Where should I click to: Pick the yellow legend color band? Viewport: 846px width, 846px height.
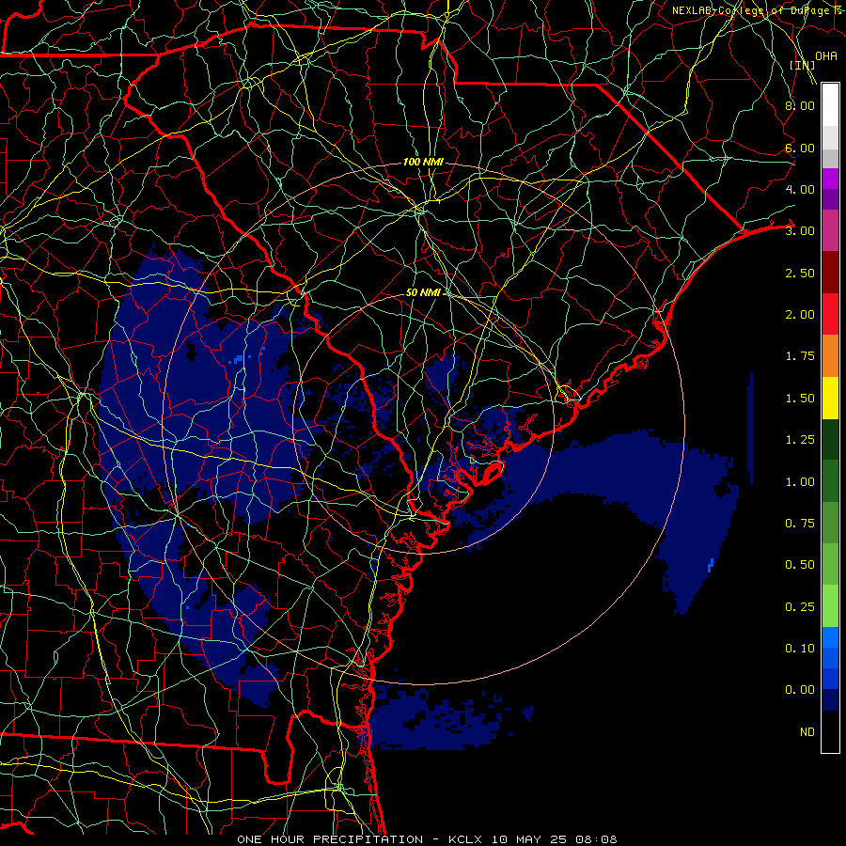coord(830,399)
